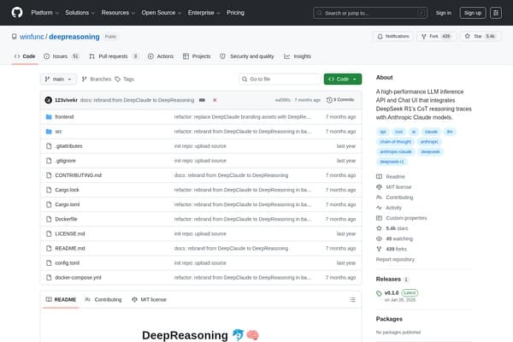The height and width of the screenshot is (342, 513).
Task: Open the Security and quality tab
Action: click(247, 56)
